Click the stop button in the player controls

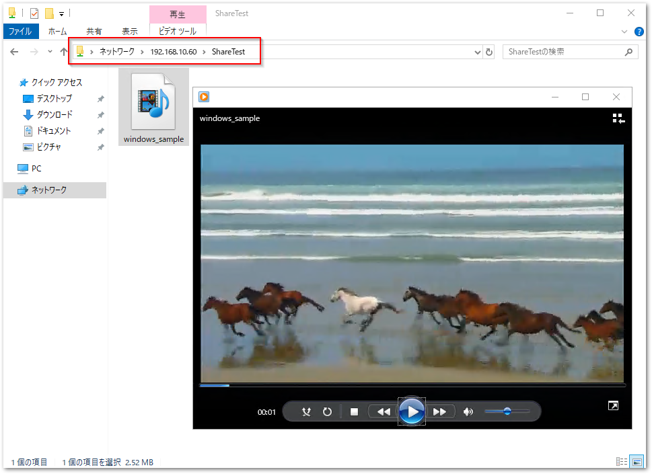tap(354, 411)
